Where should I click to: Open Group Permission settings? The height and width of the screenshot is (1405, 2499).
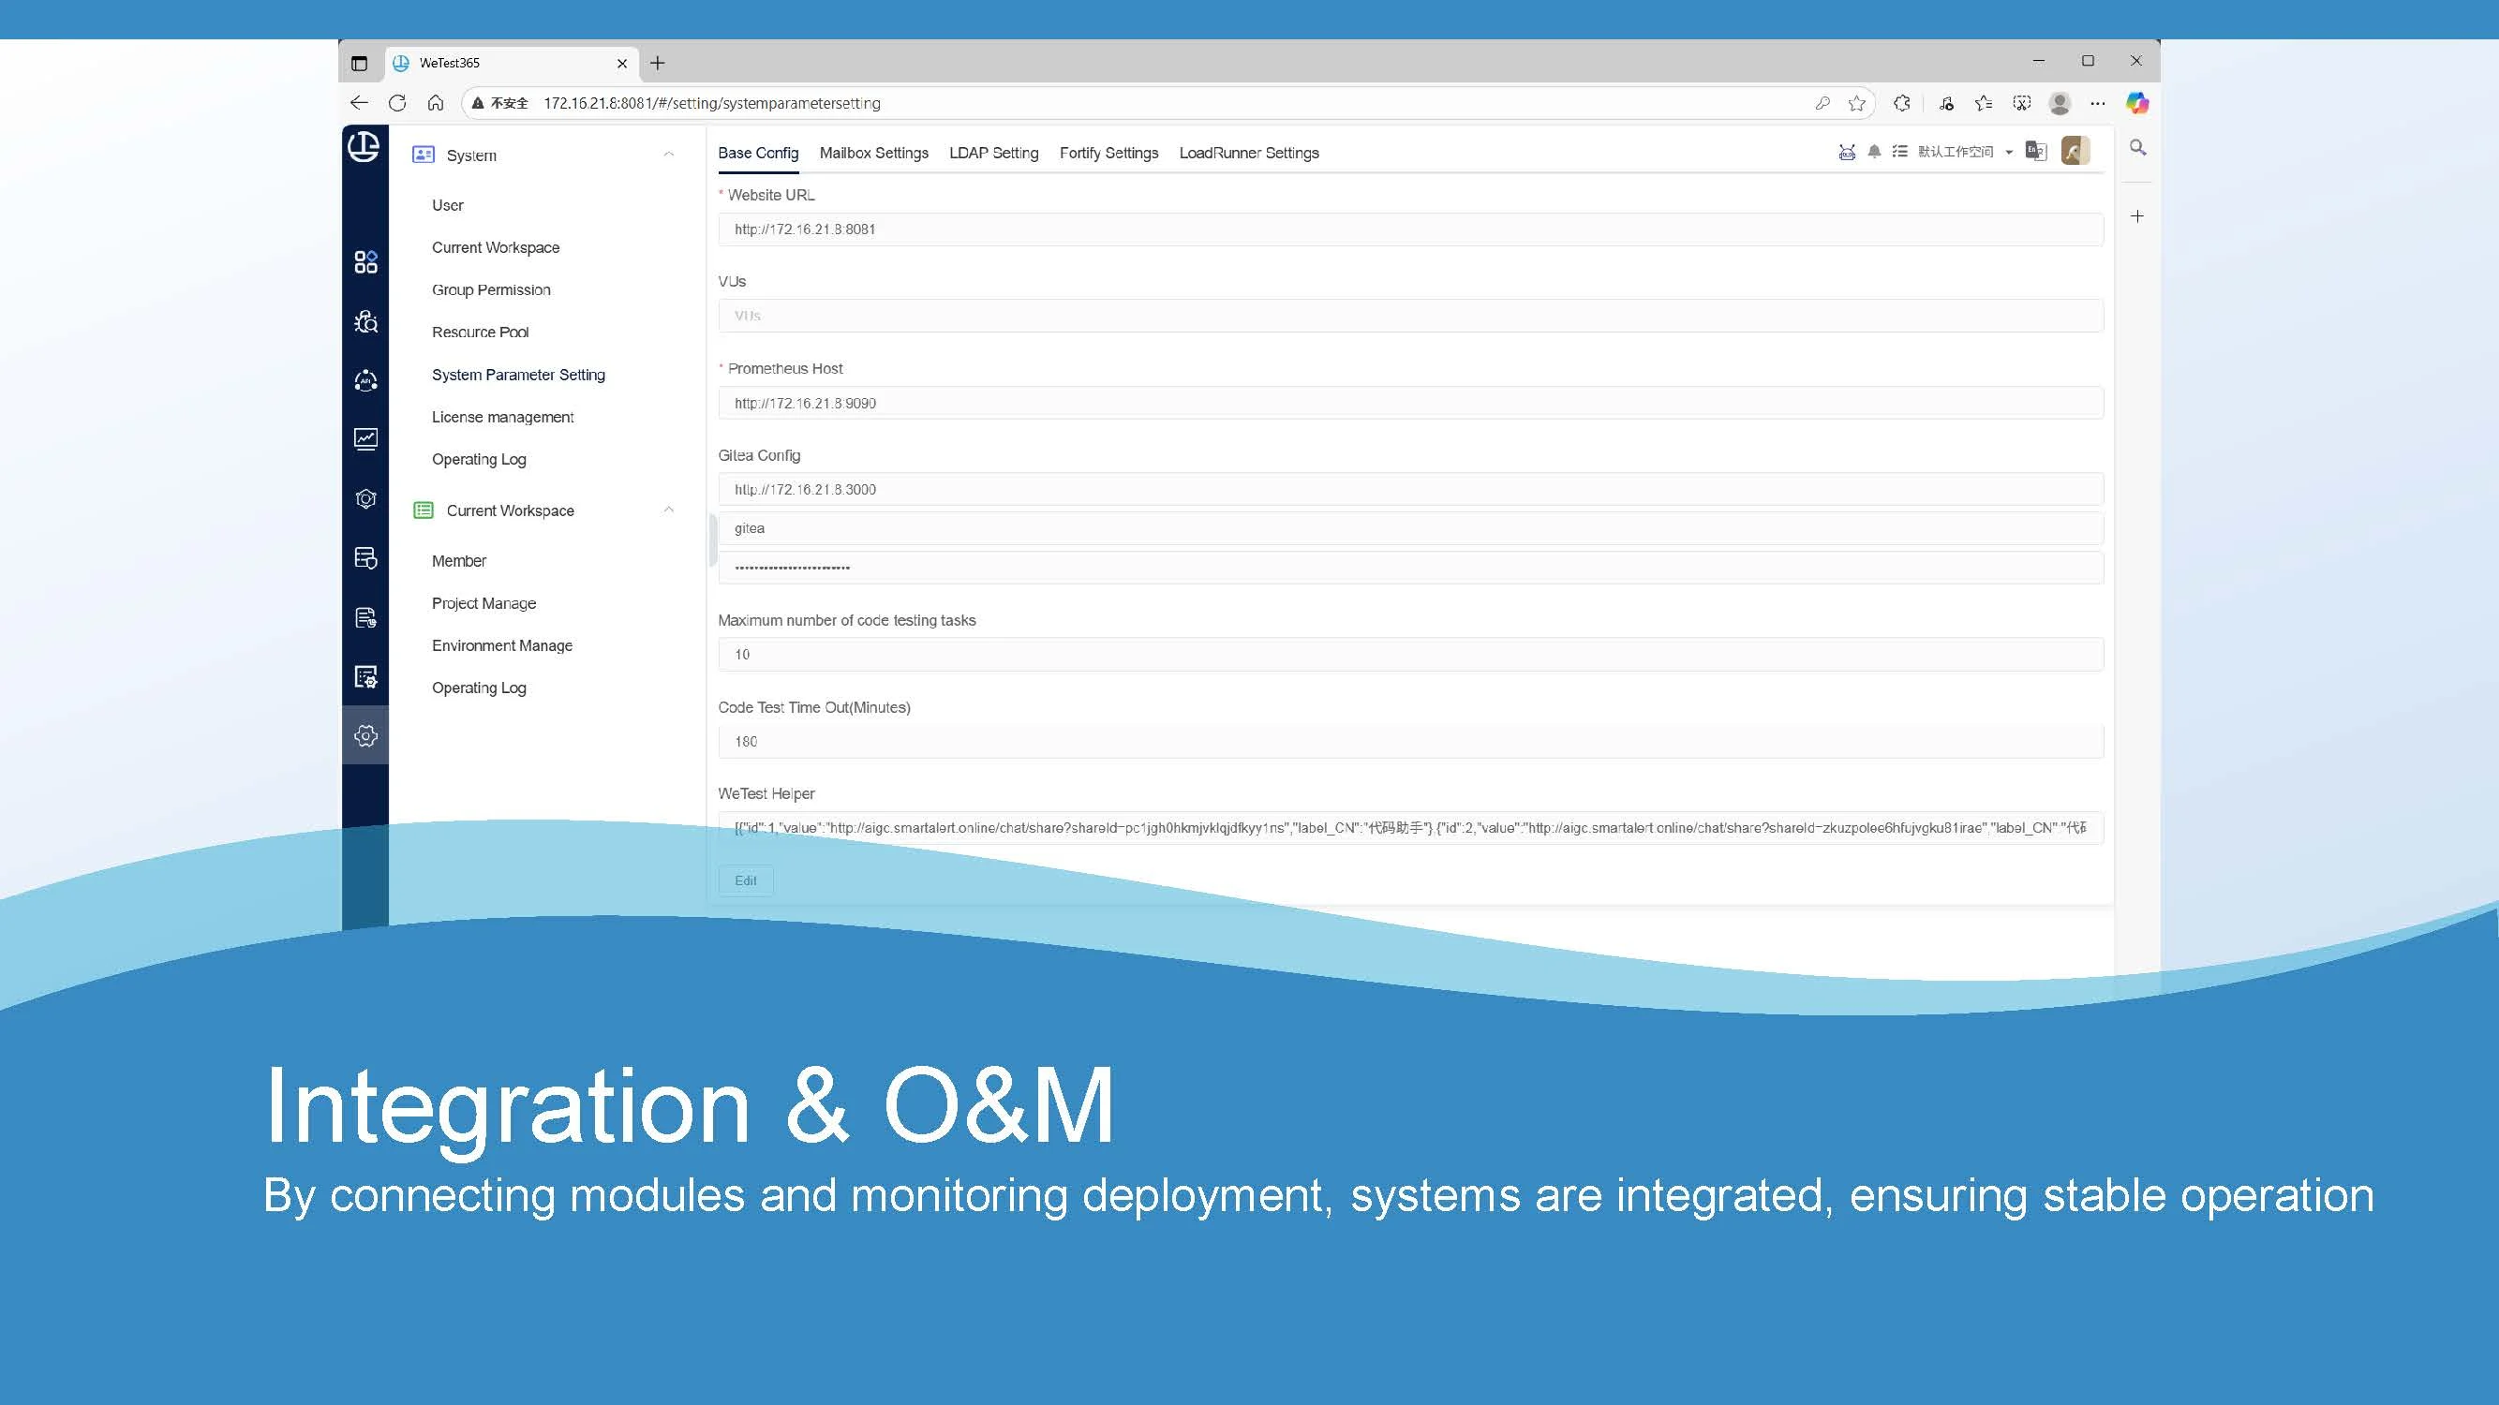click(491, 290)
